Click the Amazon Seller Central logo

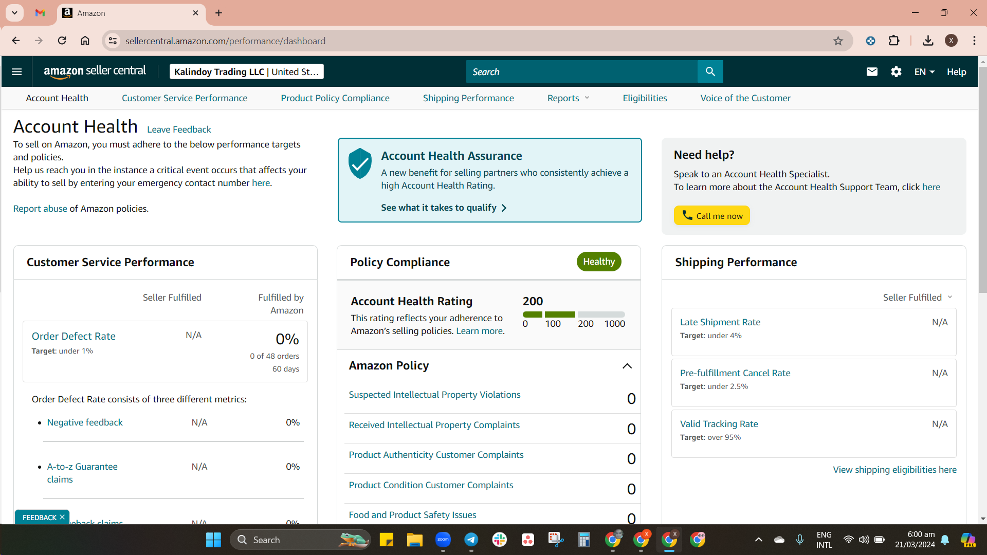click(x=95, y=71)
